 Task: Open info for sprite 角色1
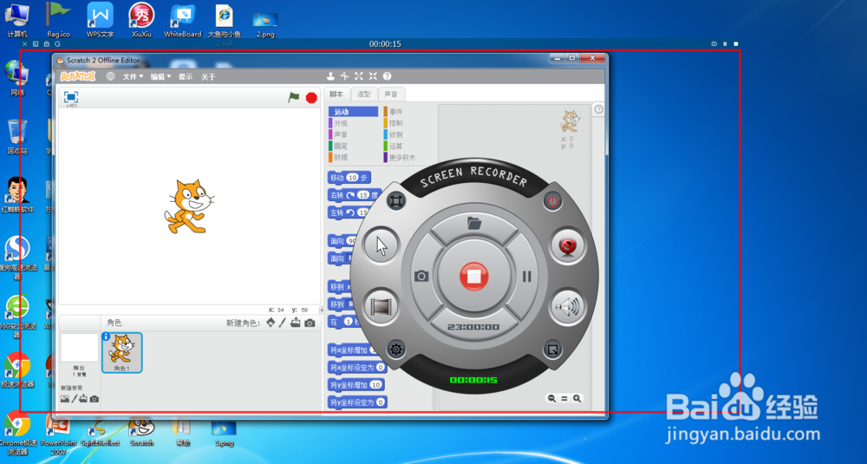click(x=106, y=337)
